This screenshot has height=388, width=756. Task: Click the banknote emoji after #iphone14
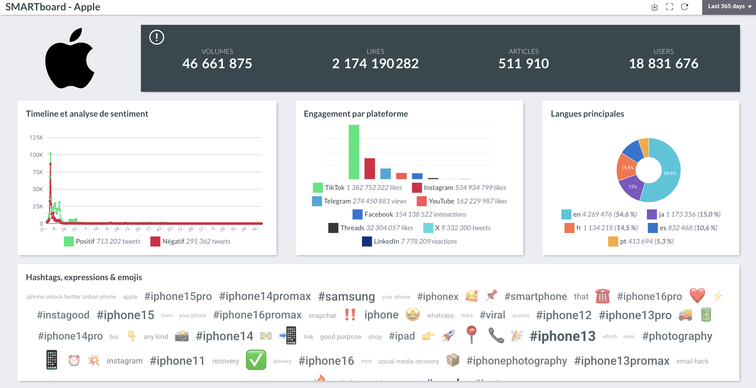point(266,336)
